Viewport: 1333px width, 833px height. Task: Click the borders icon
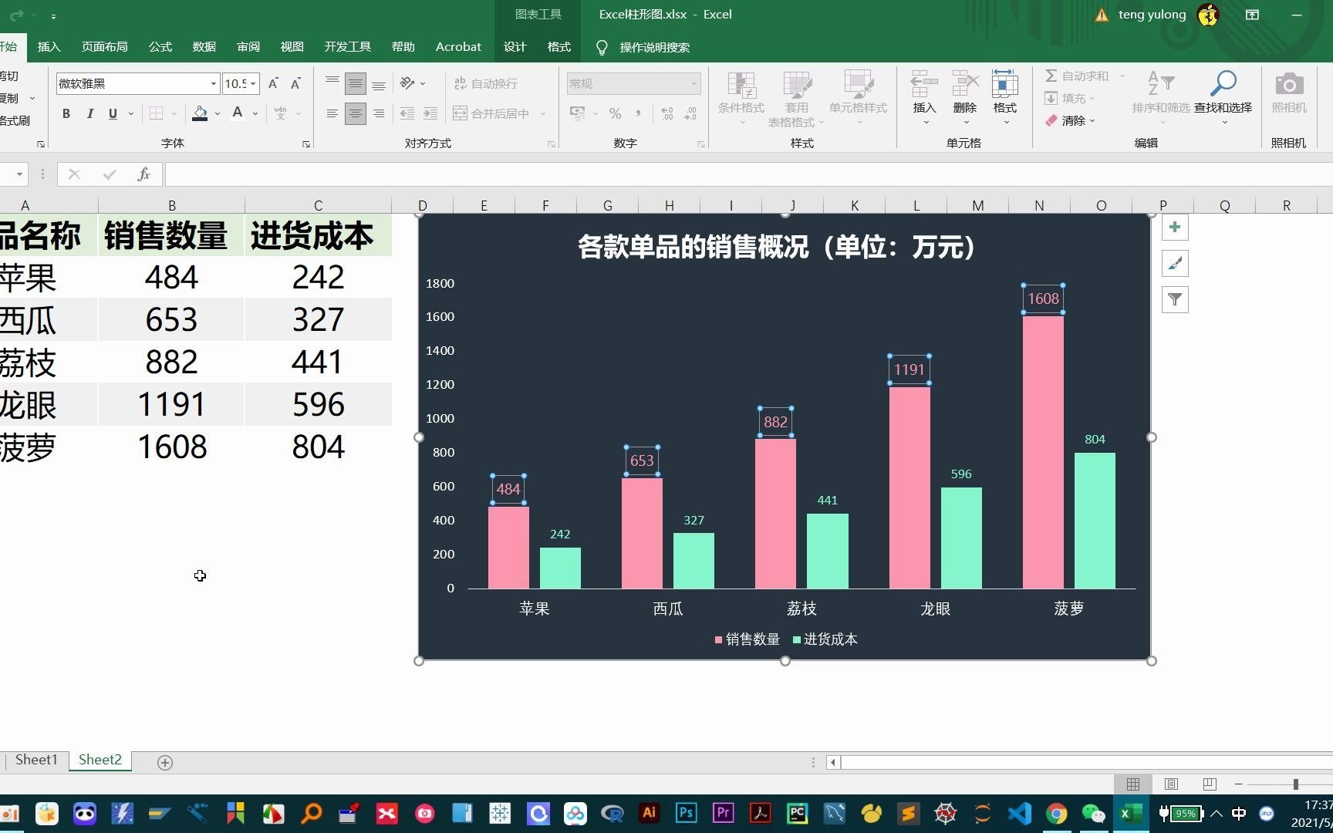pyautogui.click(x=156, y=113)
